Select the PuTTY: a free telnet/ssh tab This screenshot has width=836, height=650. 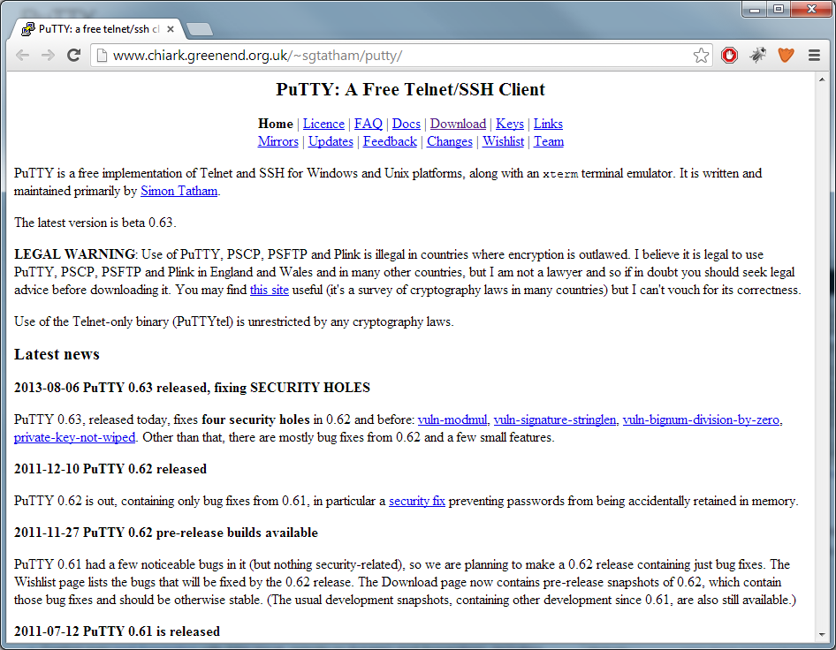97,29
